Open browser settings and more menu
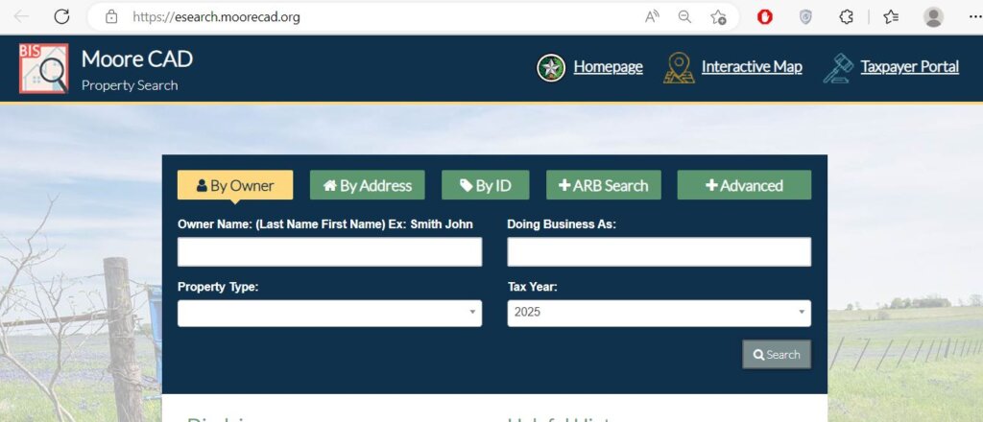This screenshot has width=983, height=422. [973, 17]
